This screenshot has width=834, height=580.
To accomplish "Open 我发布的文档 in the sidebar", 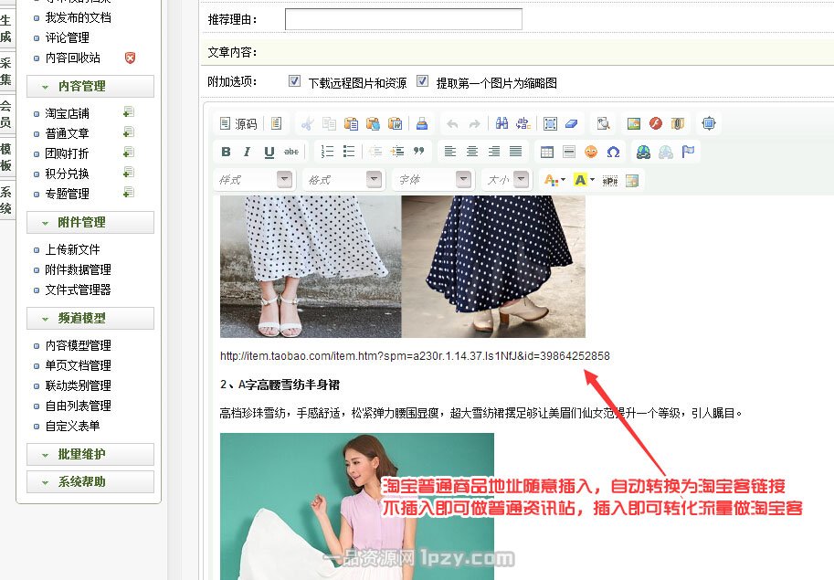I will [x=79, y=17].
